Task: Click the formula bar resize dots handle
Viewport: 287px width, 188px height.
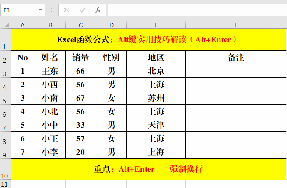Action: tap(52, 10)
